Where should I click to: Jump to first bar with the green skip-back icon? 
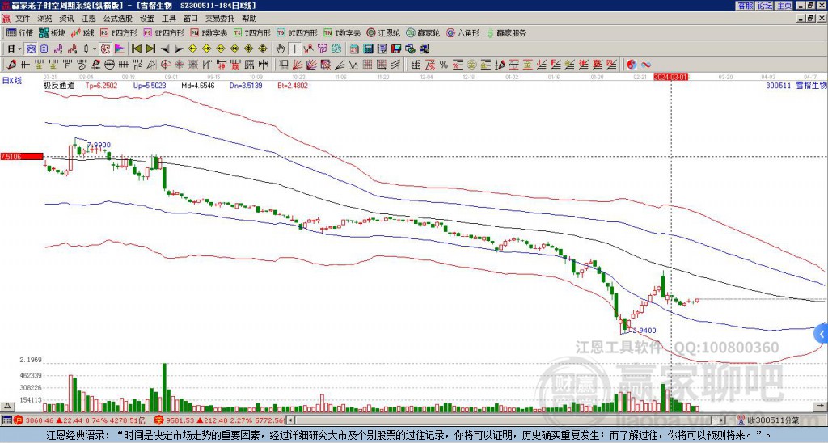point(136,49)
